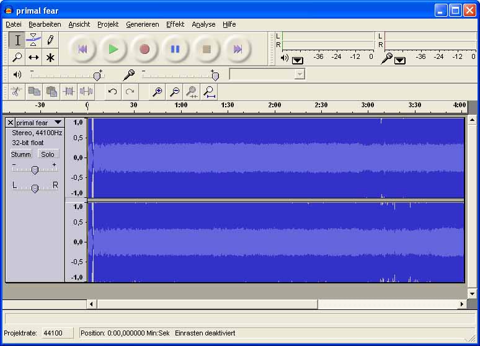The width and height of the screenshot is (480, 346).
Task: Click the 'Stereo, 44100Hz' track info
Action: pyautogui.click(x=37, y=133)
